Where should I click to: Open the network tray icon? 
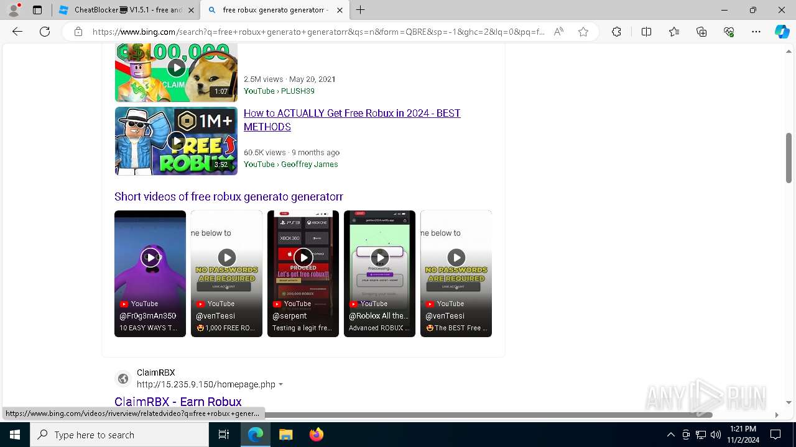tap(701, 435)
